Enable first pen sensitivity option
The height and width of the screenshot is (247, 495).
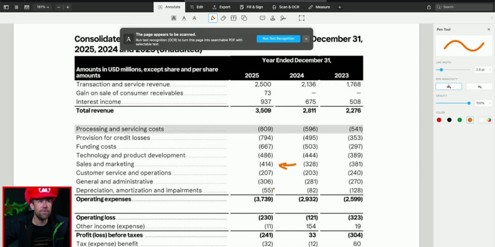[448, 86]
